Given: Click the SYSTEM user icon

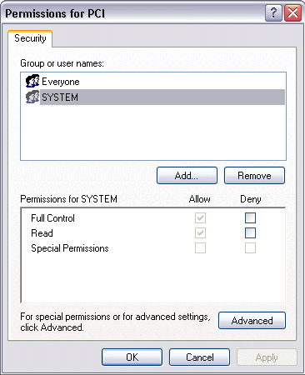Looking at the screenshot, I should pyautogui.click(x=32, y=97).
